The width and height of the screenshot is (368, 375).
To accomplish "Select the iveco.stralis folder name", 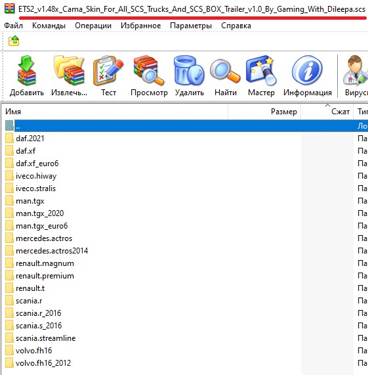I will point(36,188).
